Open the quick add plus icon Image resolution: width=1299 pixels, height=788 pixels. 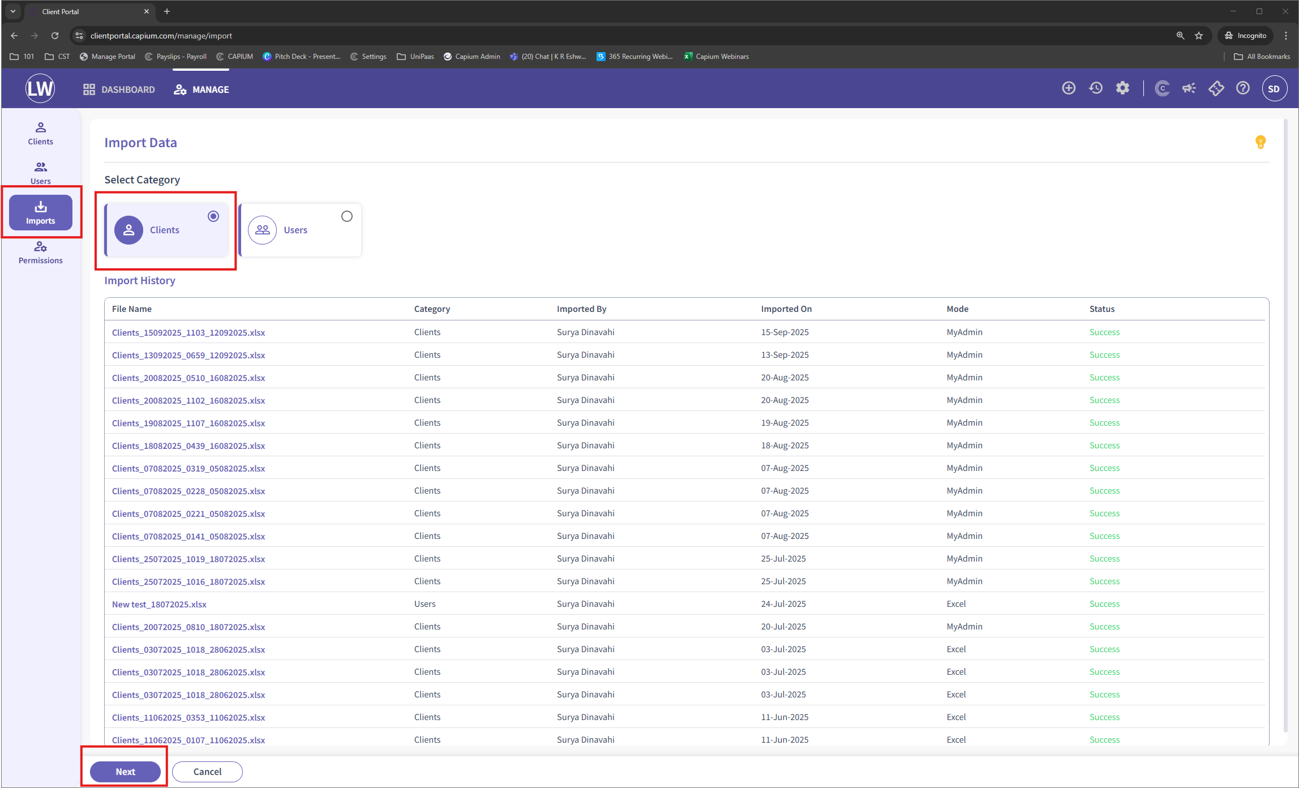(x=1068, y=88)
